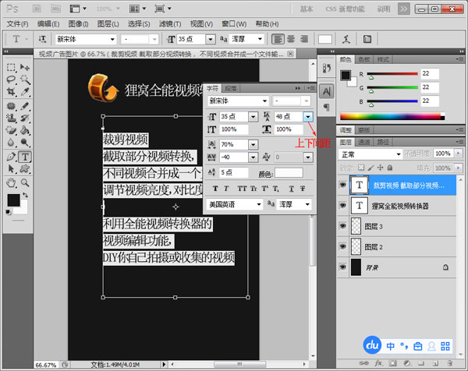Toggle All Caps in Character panel
Viewport: 468px width, 371px height.
tap(242, 189)
